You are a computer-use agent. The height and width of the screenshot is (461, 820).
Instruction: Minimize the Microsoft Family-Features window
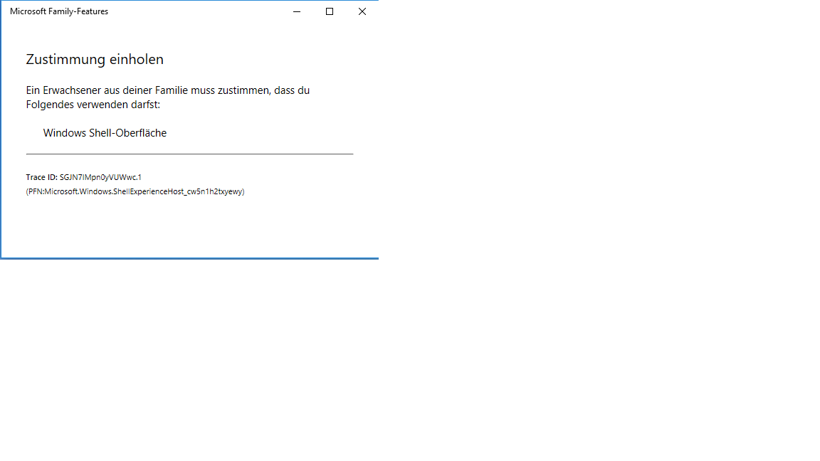click(x=297, y=11)
